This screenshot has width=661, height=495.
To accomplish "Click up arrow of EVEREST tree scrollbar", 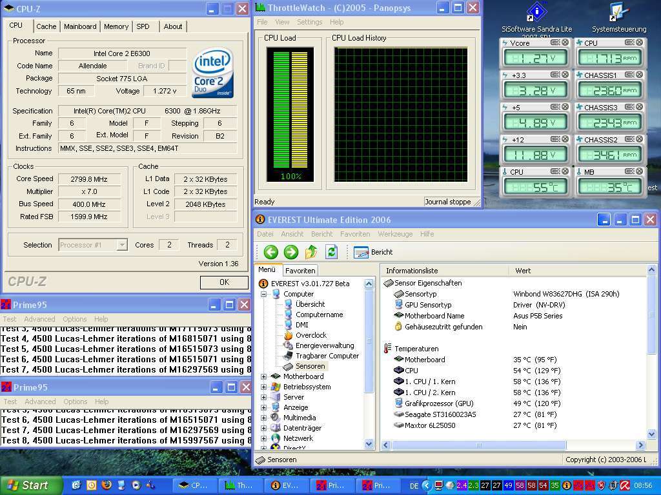I will pos(369,284).
